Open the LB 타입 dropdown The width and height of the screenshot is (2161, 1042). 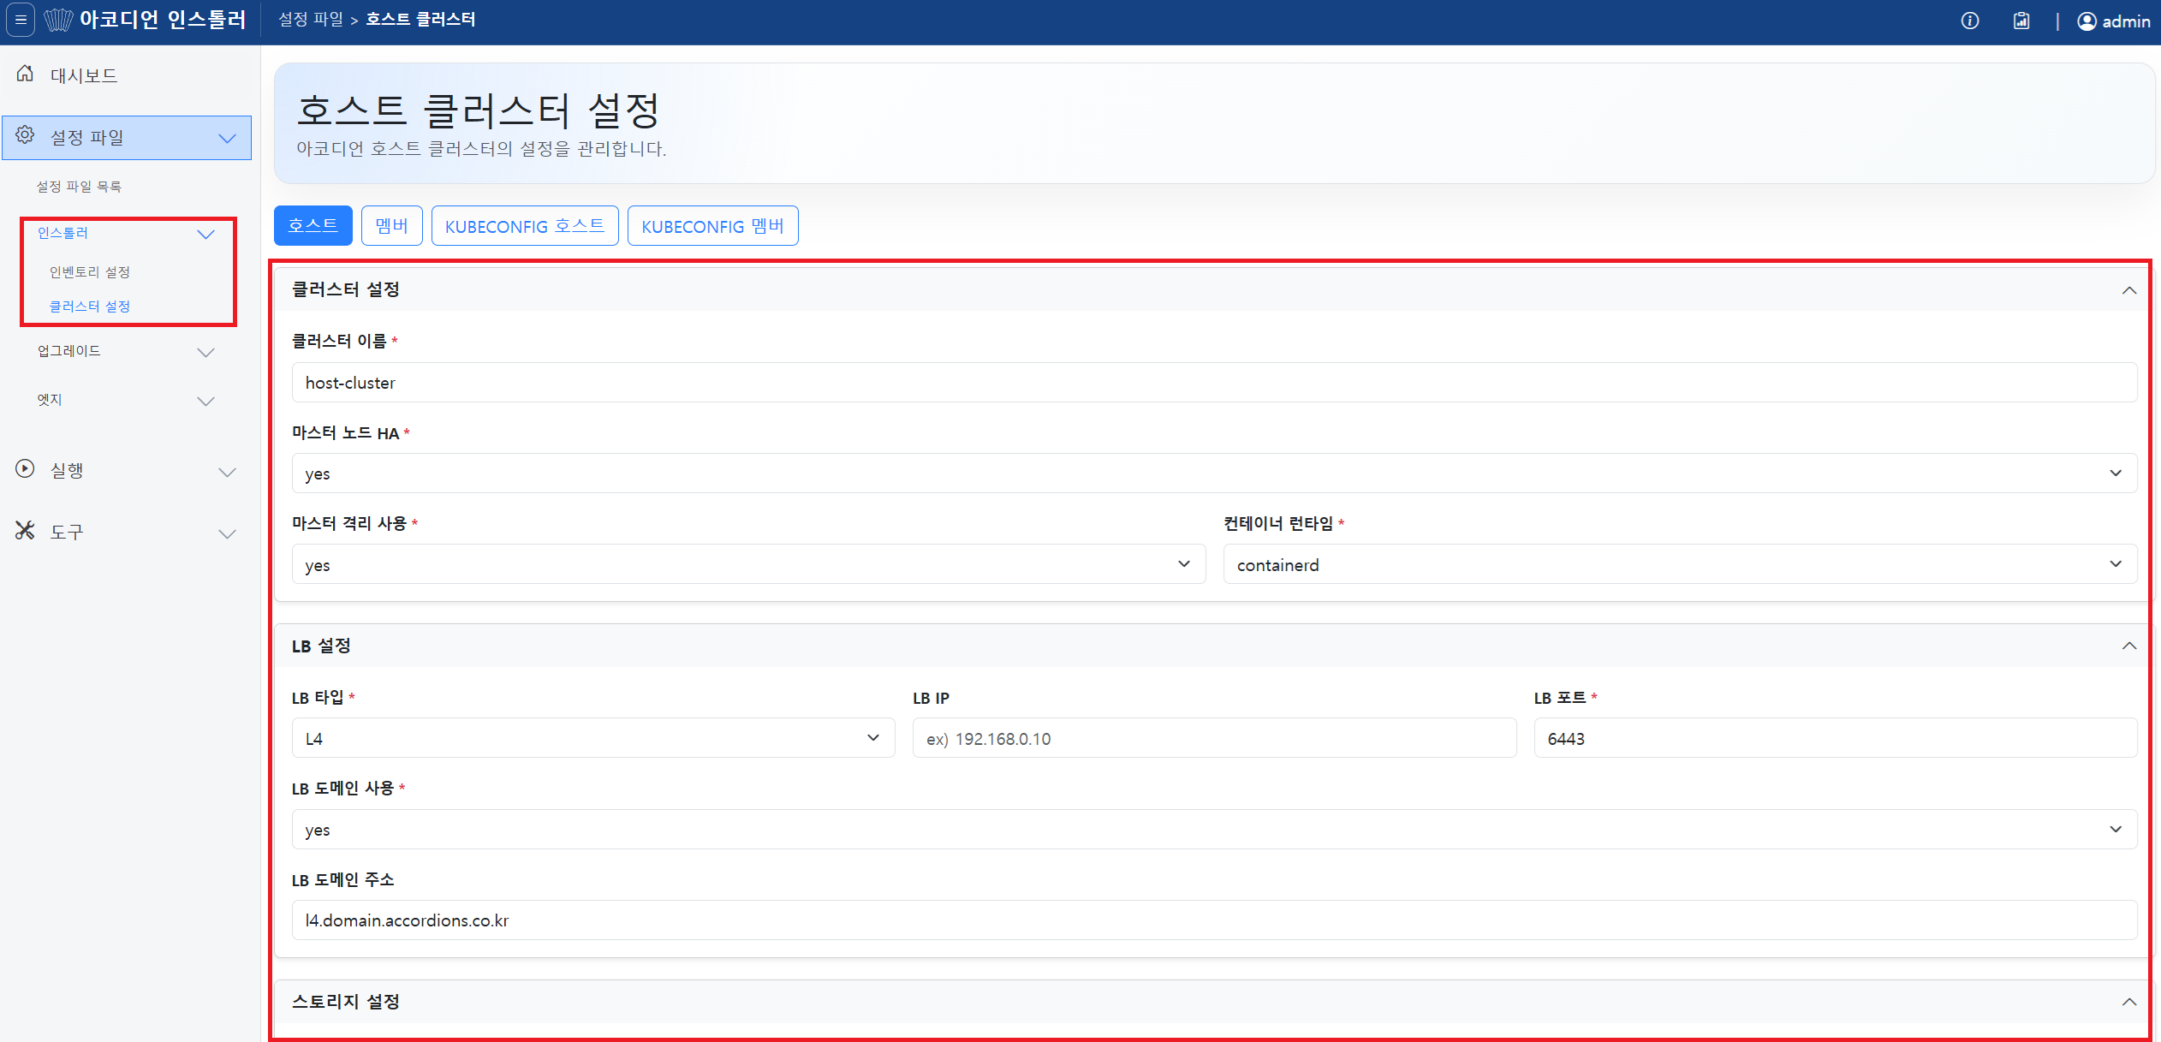[x=593, y=738]
